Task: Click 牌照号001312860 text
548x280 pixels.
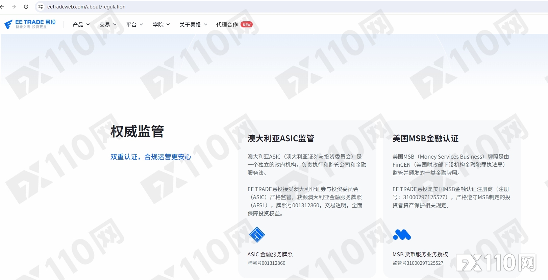Action: point(266,263)
